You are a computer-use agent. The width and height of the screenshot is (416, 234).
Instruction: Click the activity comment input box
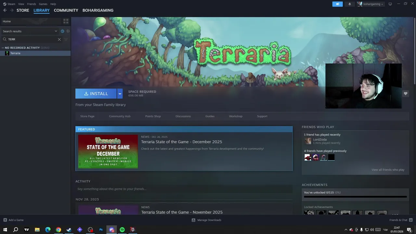click(x=184, y=189)
